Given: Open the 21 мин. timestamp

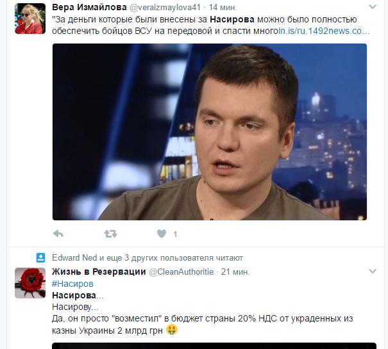Looking at the screenshot, I should tap(235, 272).
